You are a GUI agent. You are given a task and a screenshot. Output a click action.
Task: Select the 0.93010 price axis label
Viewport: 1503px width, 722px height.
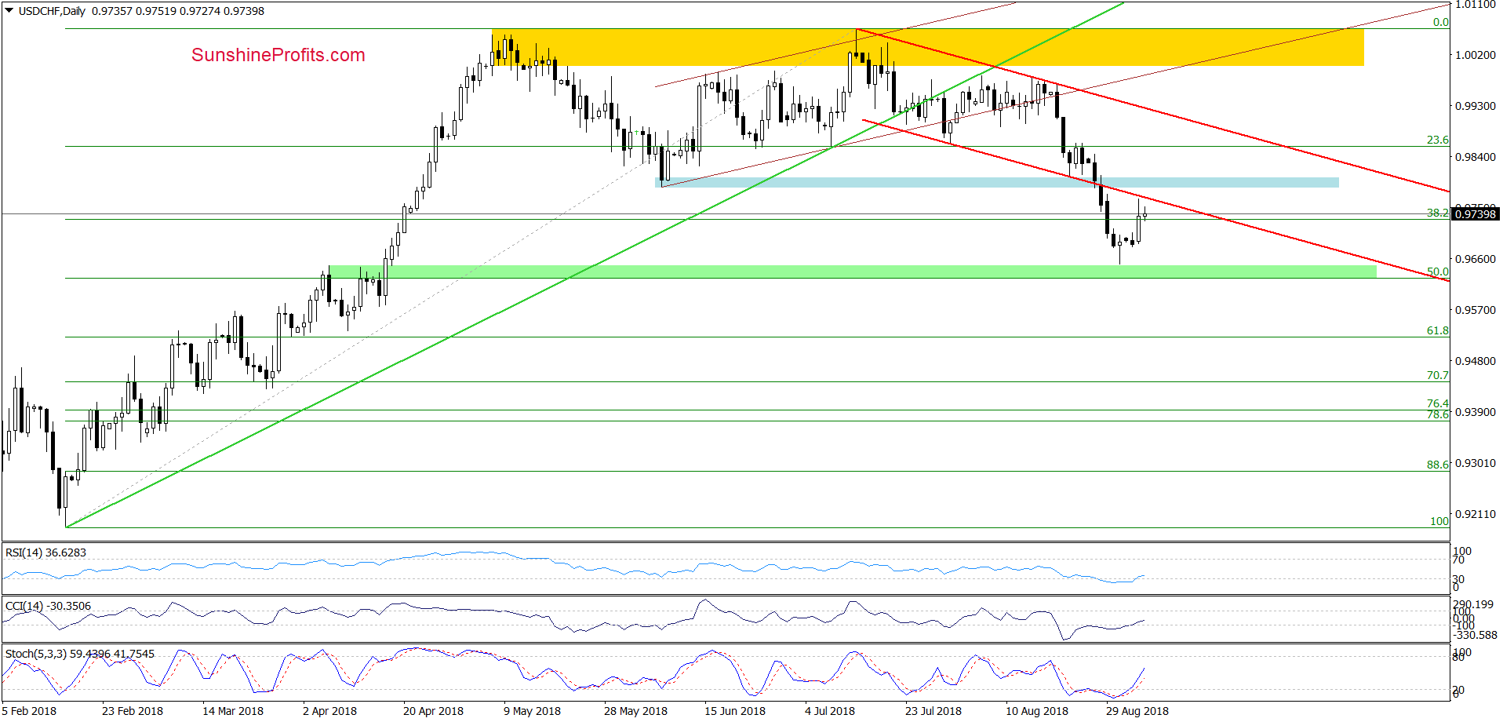click(x=1476, y=463)
